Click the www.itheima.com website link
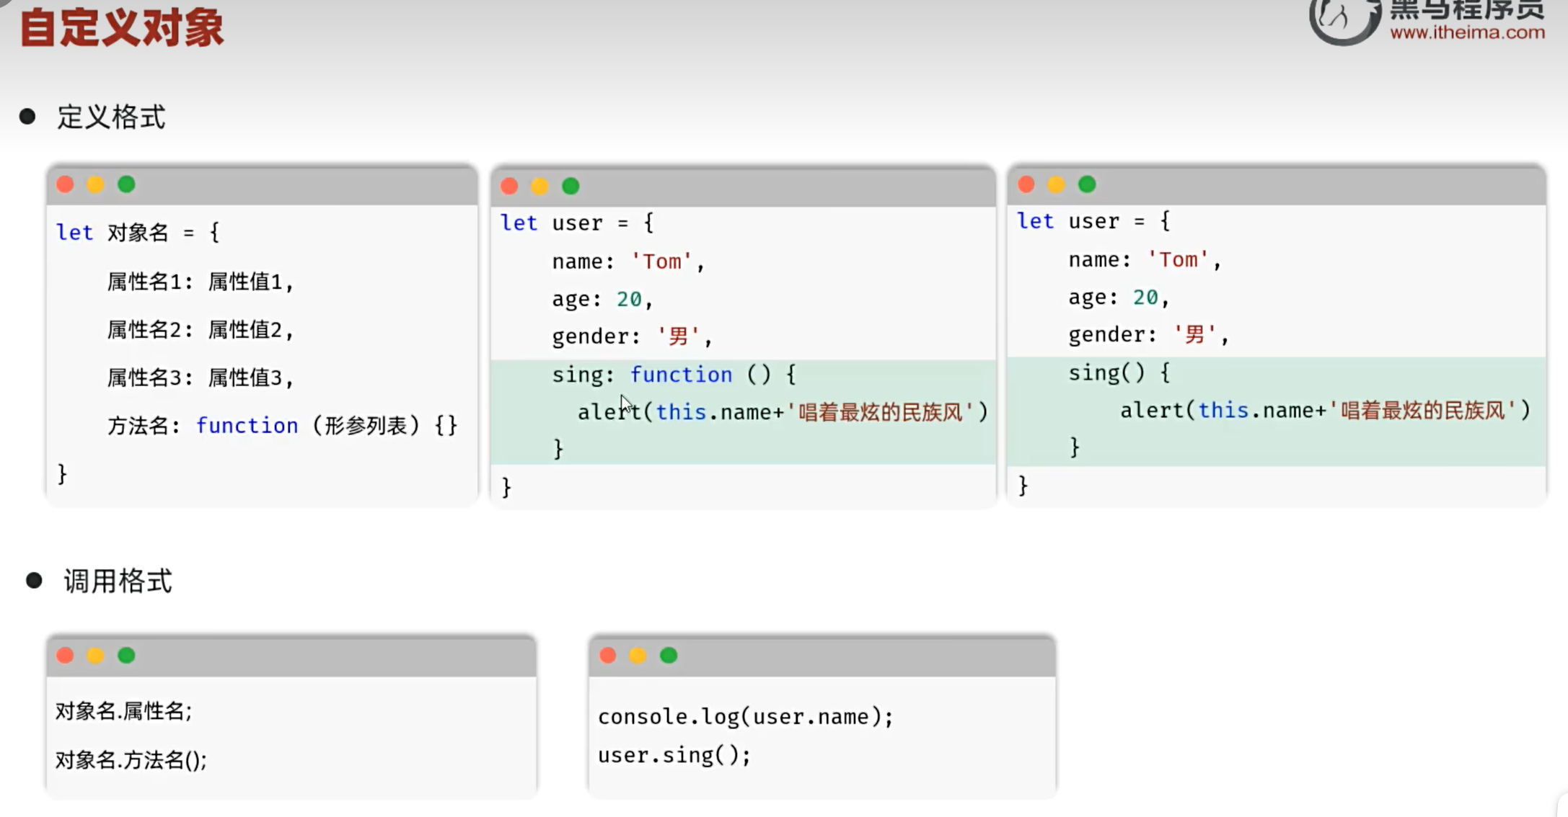This screenshot has height=817, width=1568. pos(1467,32)
